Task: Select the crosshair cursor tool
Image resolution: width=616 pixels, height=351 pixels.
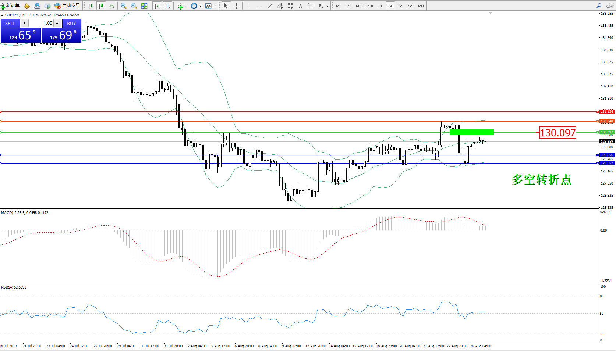Action: click(x=236, y=6)
